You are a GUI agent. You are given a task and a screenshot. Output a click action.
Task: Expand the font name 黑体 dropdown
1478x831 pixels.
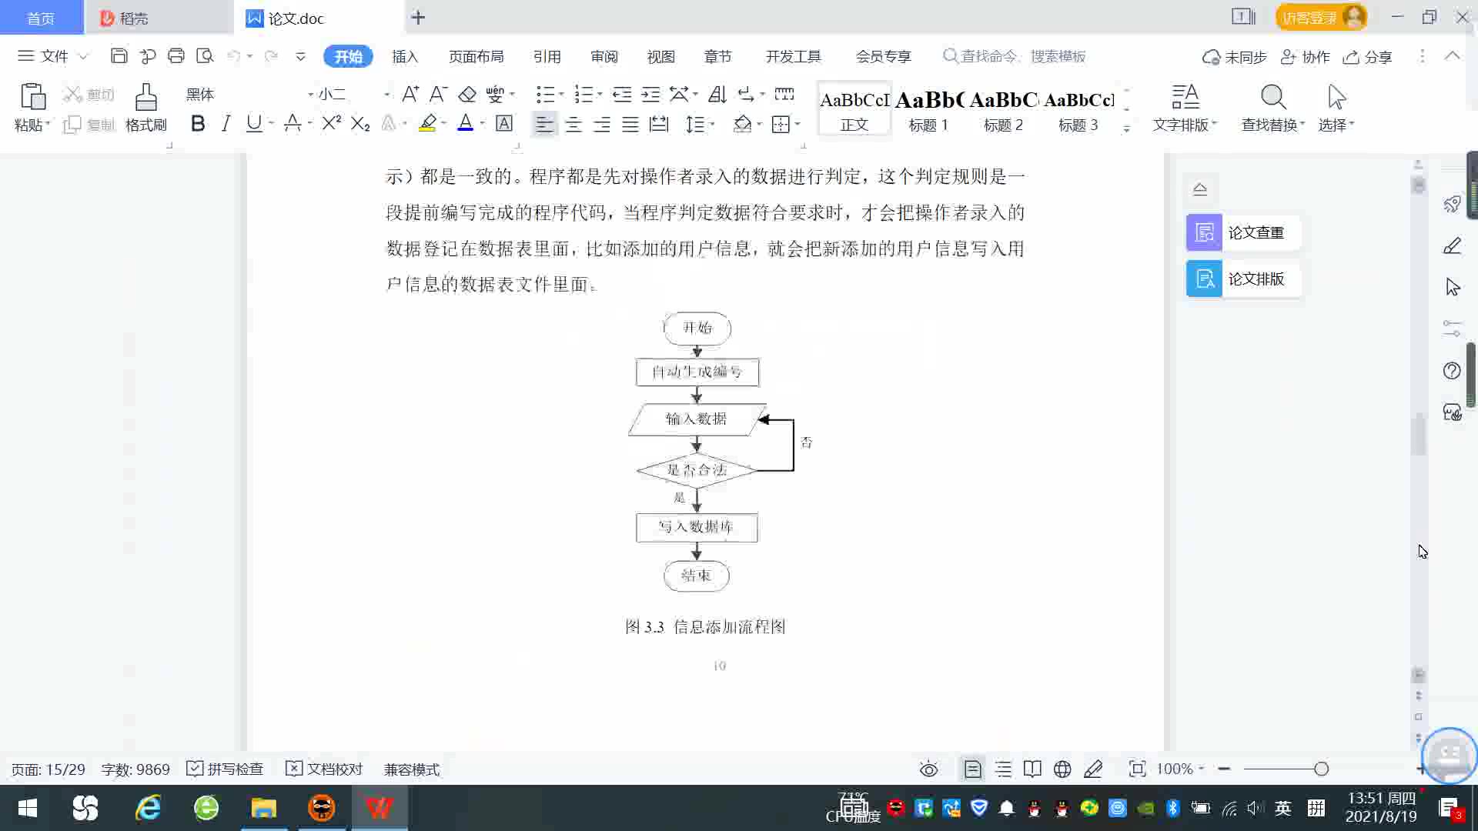[310, 95]
